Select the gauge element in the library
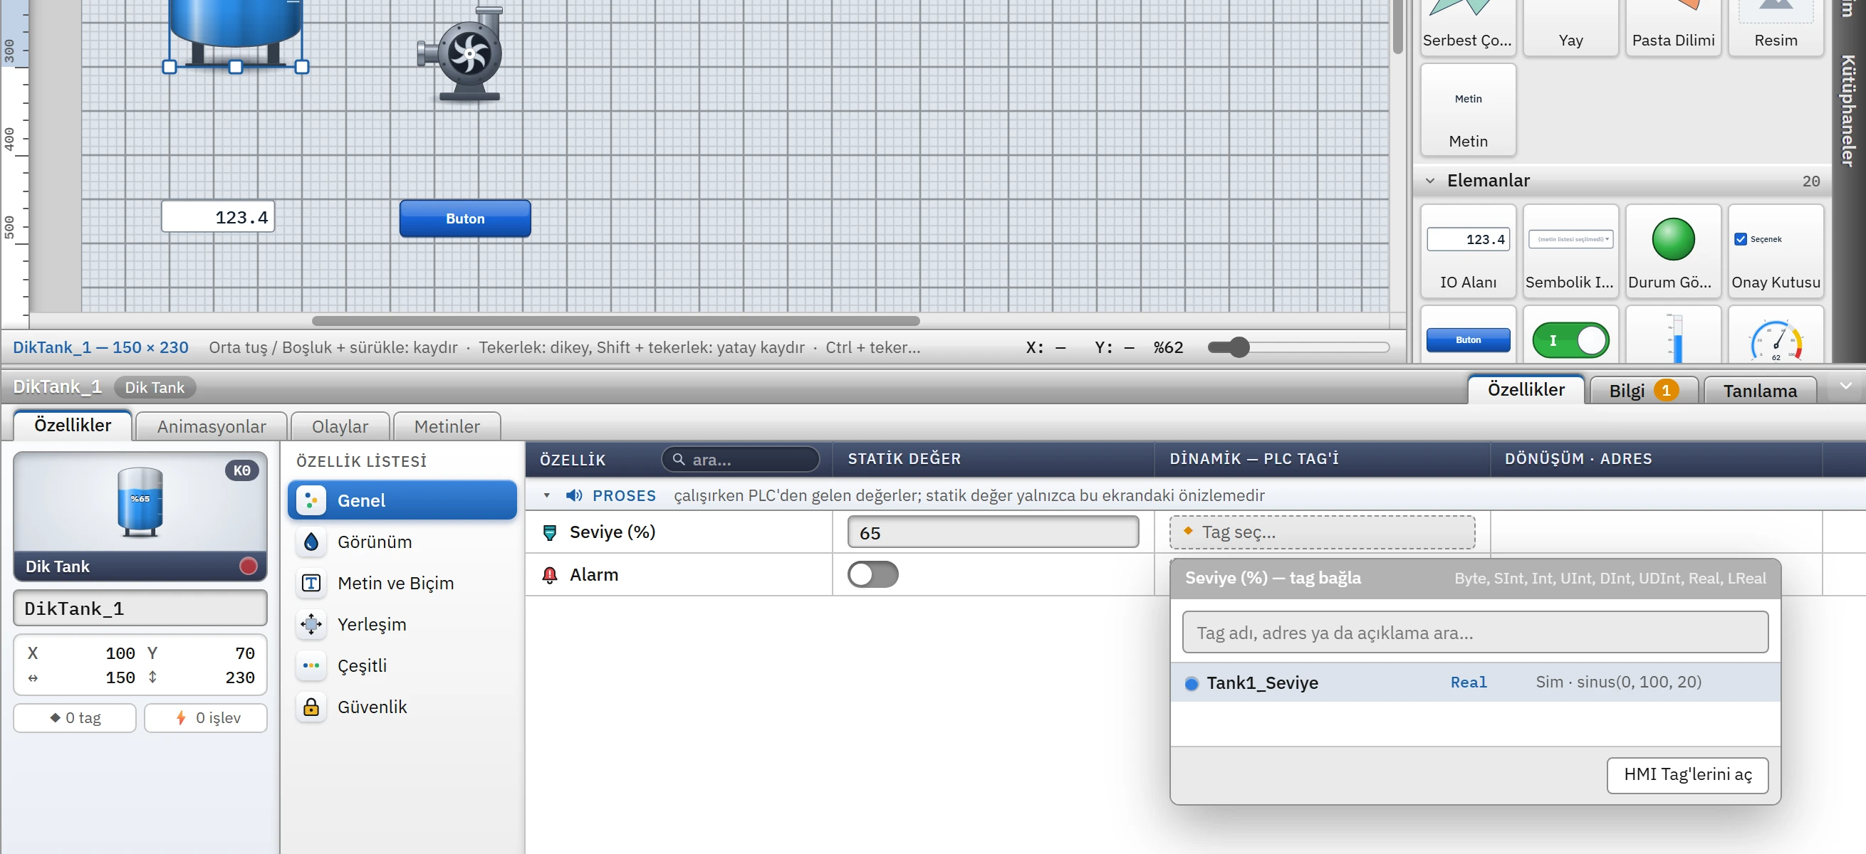The image size is (1866, 854). click(1775, 335)
